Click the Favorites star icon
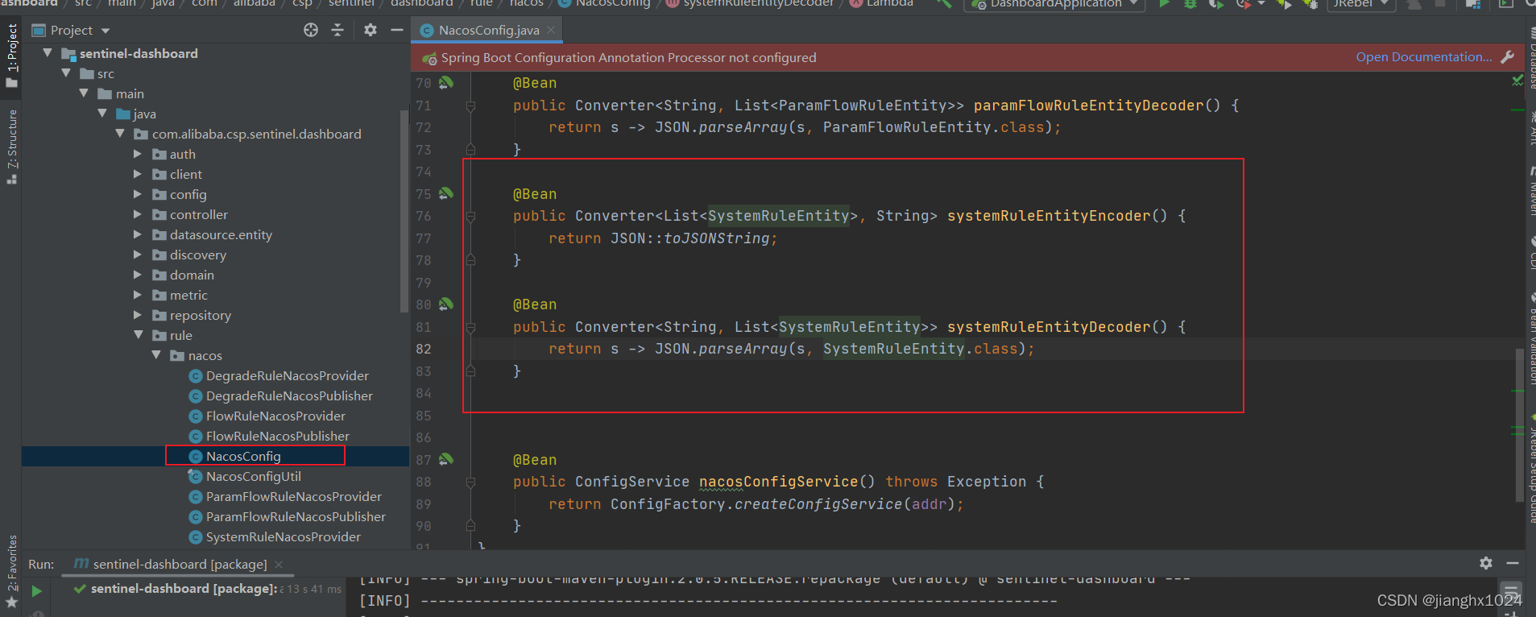1536x617 pixels. tap(11, 603)
